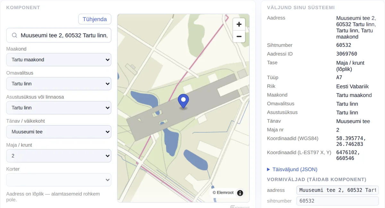
Task: Zoom out on the map
Action: coord(239,37)
